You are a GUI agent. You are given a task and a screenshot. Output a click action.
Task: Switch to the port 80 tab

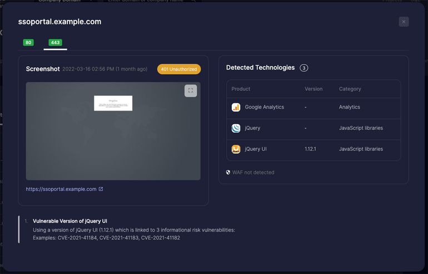click(x=28, y=42)
